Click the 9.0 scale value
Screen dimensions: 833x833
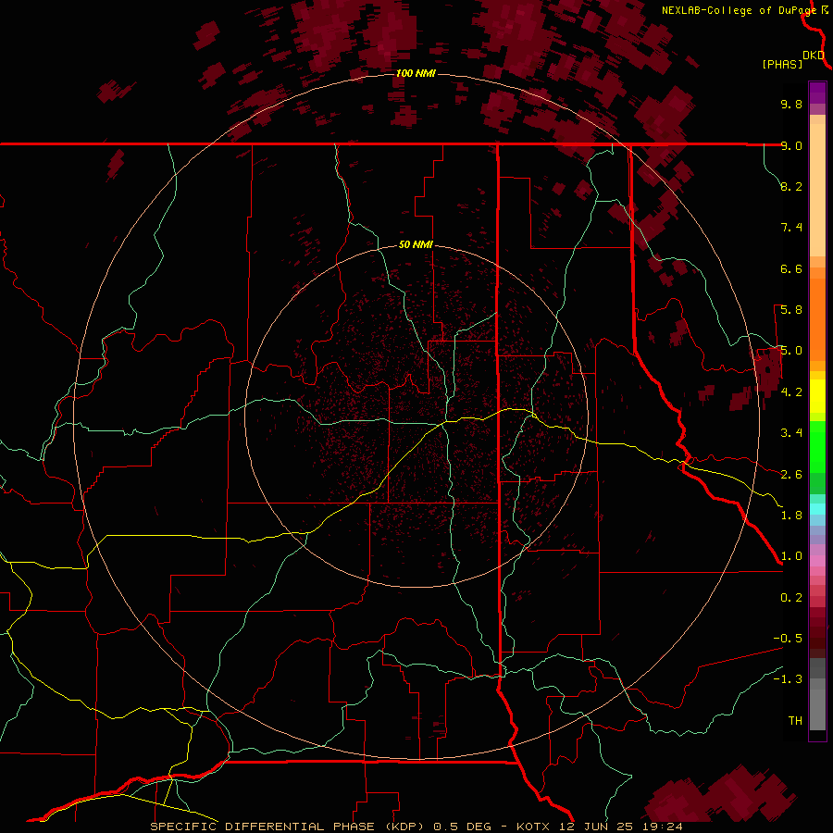tap(791, 145)
